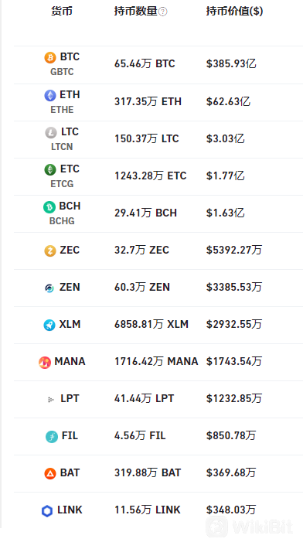The image size is (303, 549).
Task: Click the 货币 column header
Action: pyautogui.click(x=62, y=11)
